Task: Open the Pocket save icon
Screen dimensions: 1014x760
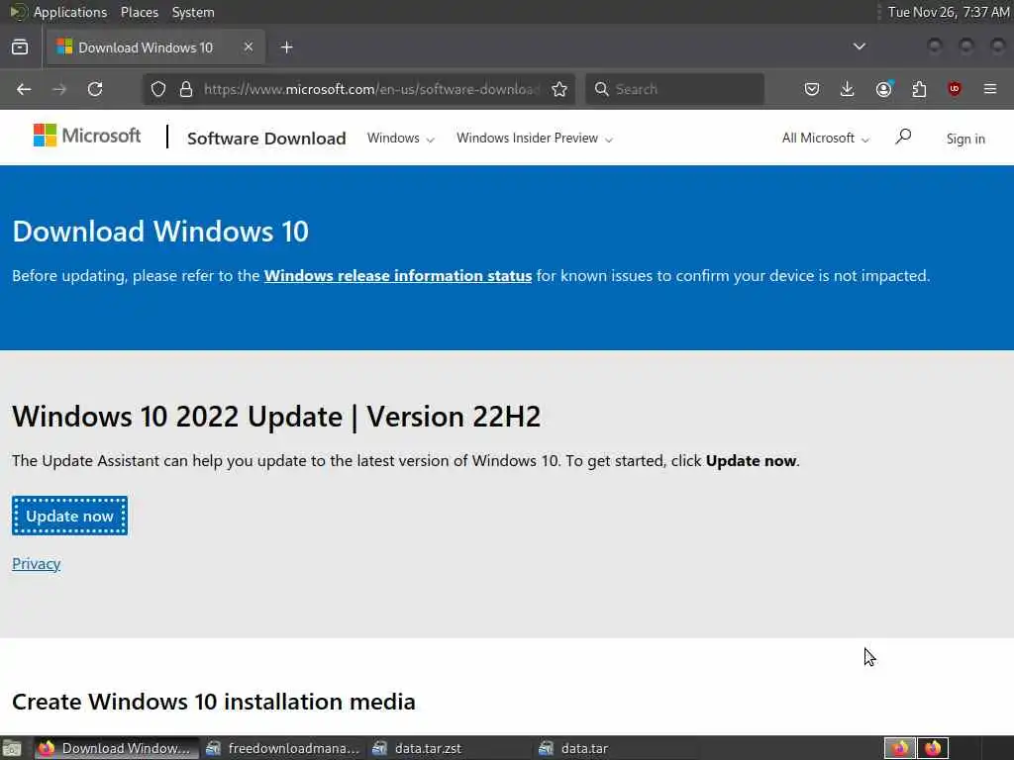Action: coord(812,89)
